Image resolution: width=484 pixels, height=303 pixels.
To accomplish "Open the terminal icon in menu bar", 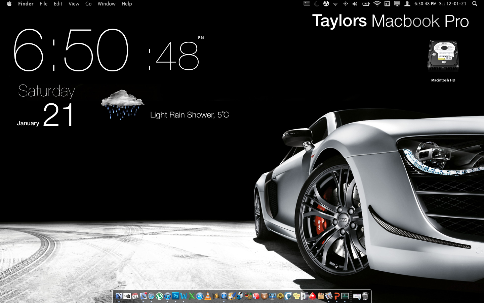I will [x=307, y=4].
